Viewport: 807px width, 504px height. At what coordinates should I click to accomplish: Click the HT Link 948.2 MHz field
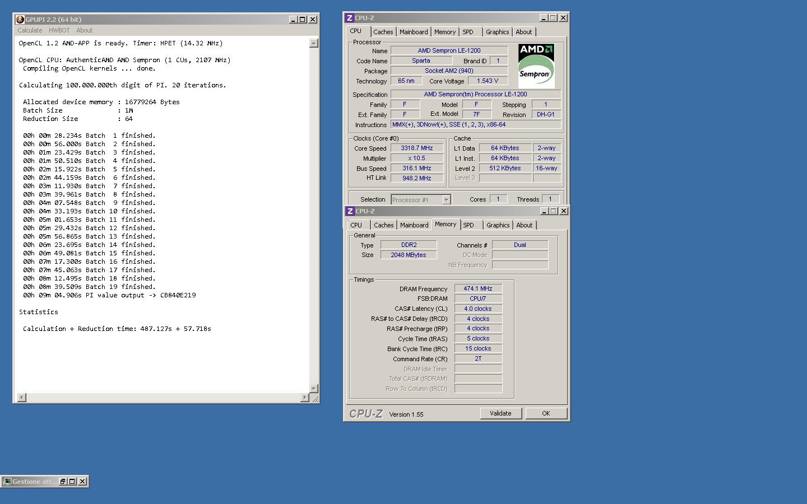pos(417,179)
